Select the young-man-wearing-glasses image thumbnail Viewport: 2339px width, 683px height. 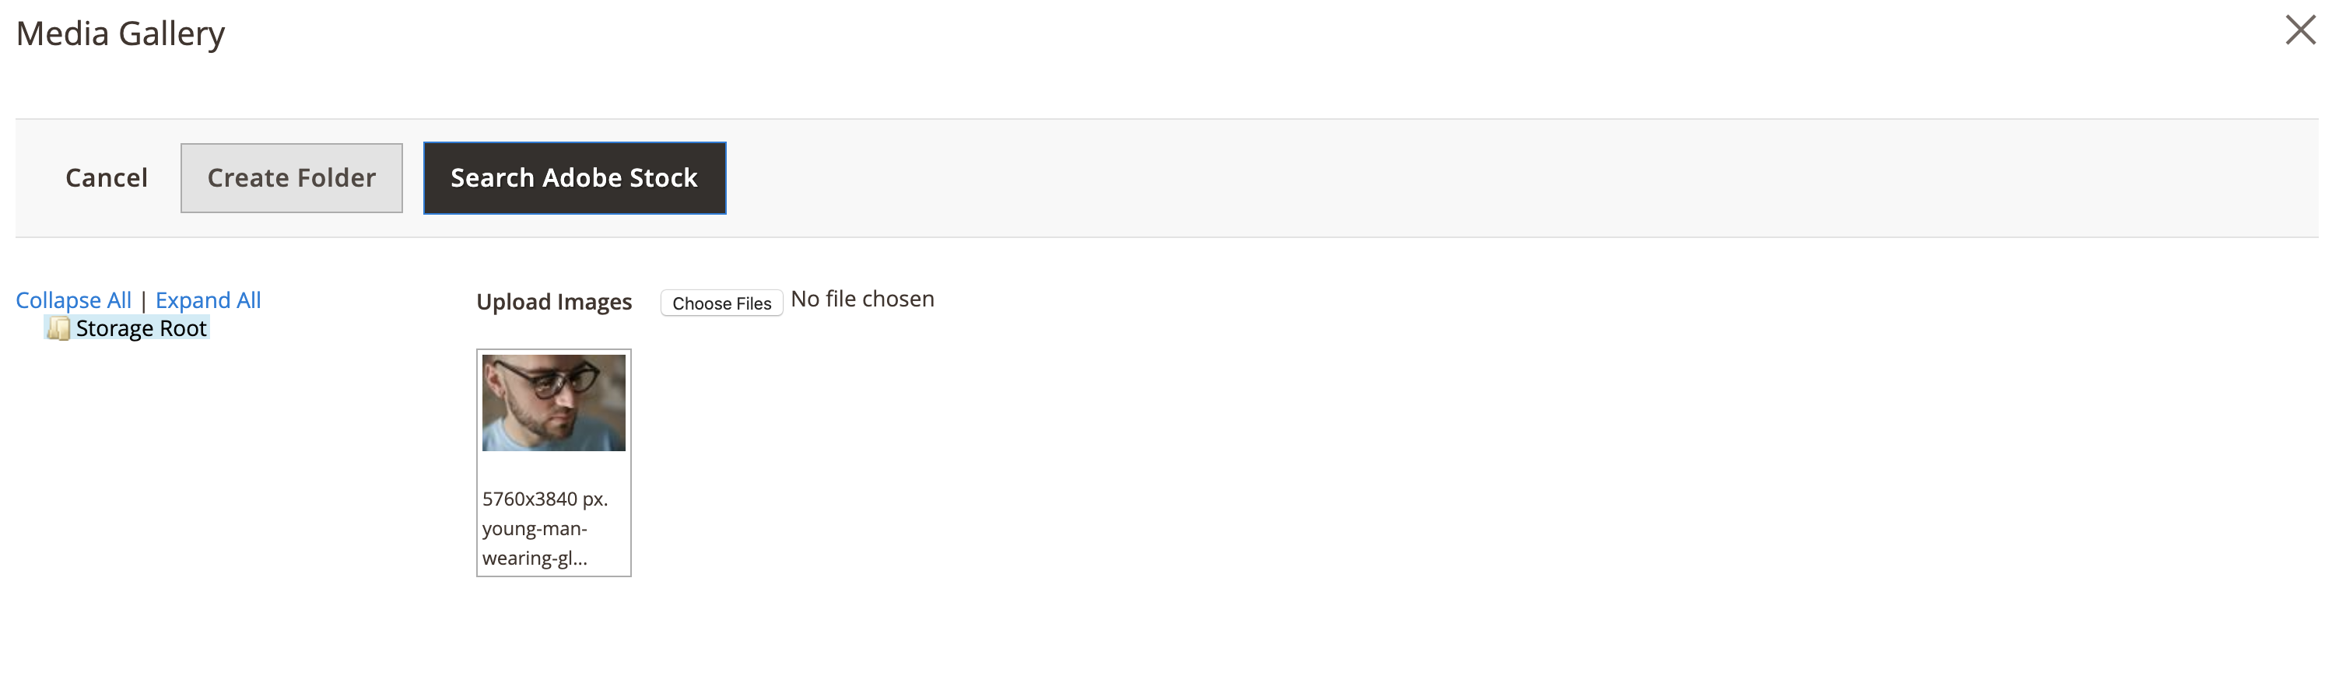553,463
